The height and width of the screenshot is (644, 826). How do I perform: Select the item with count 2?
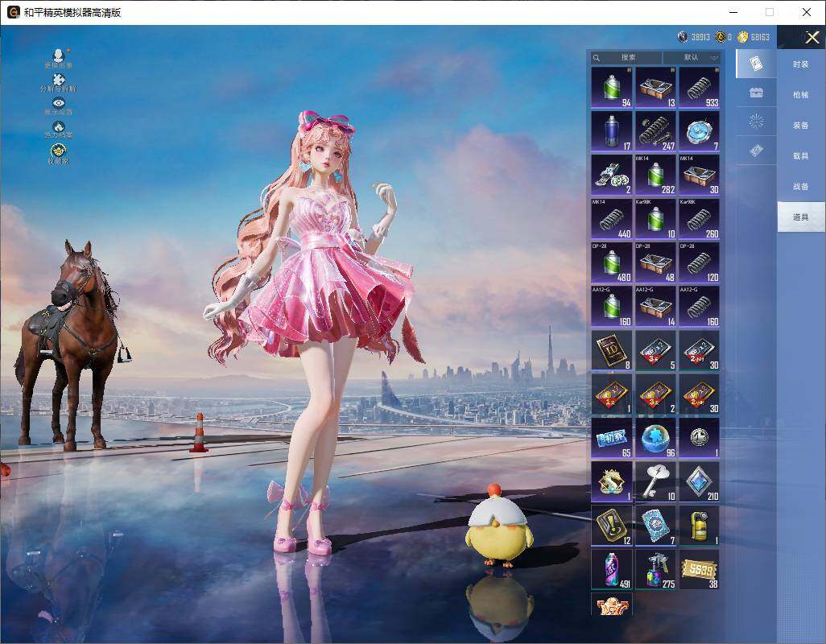(611, 175)
